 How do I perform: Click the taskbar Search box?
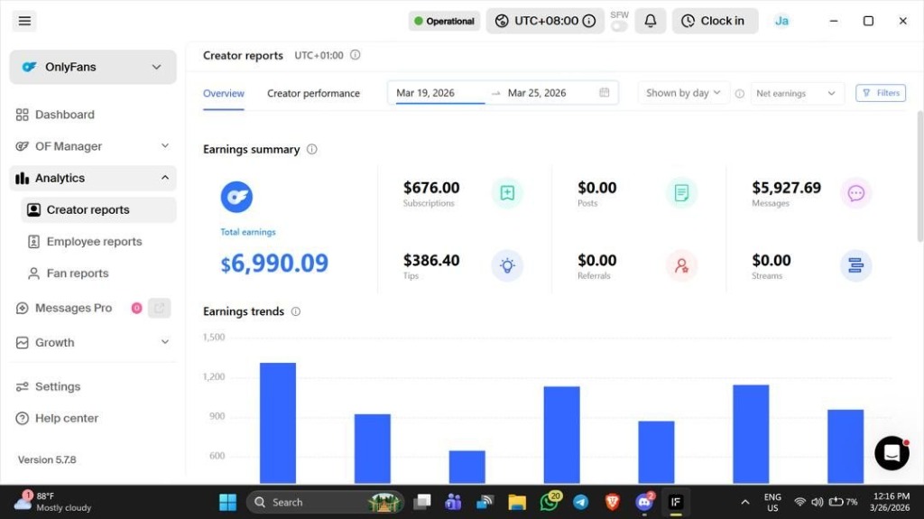click(x=325, y=503)
